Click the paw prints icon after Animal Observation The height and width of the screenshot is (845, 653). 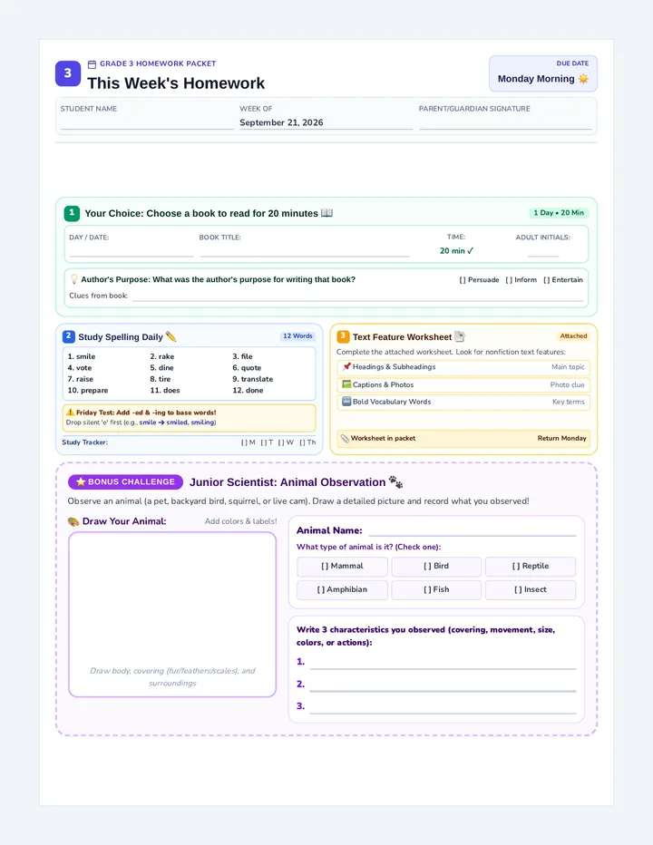tap(395, 481)
